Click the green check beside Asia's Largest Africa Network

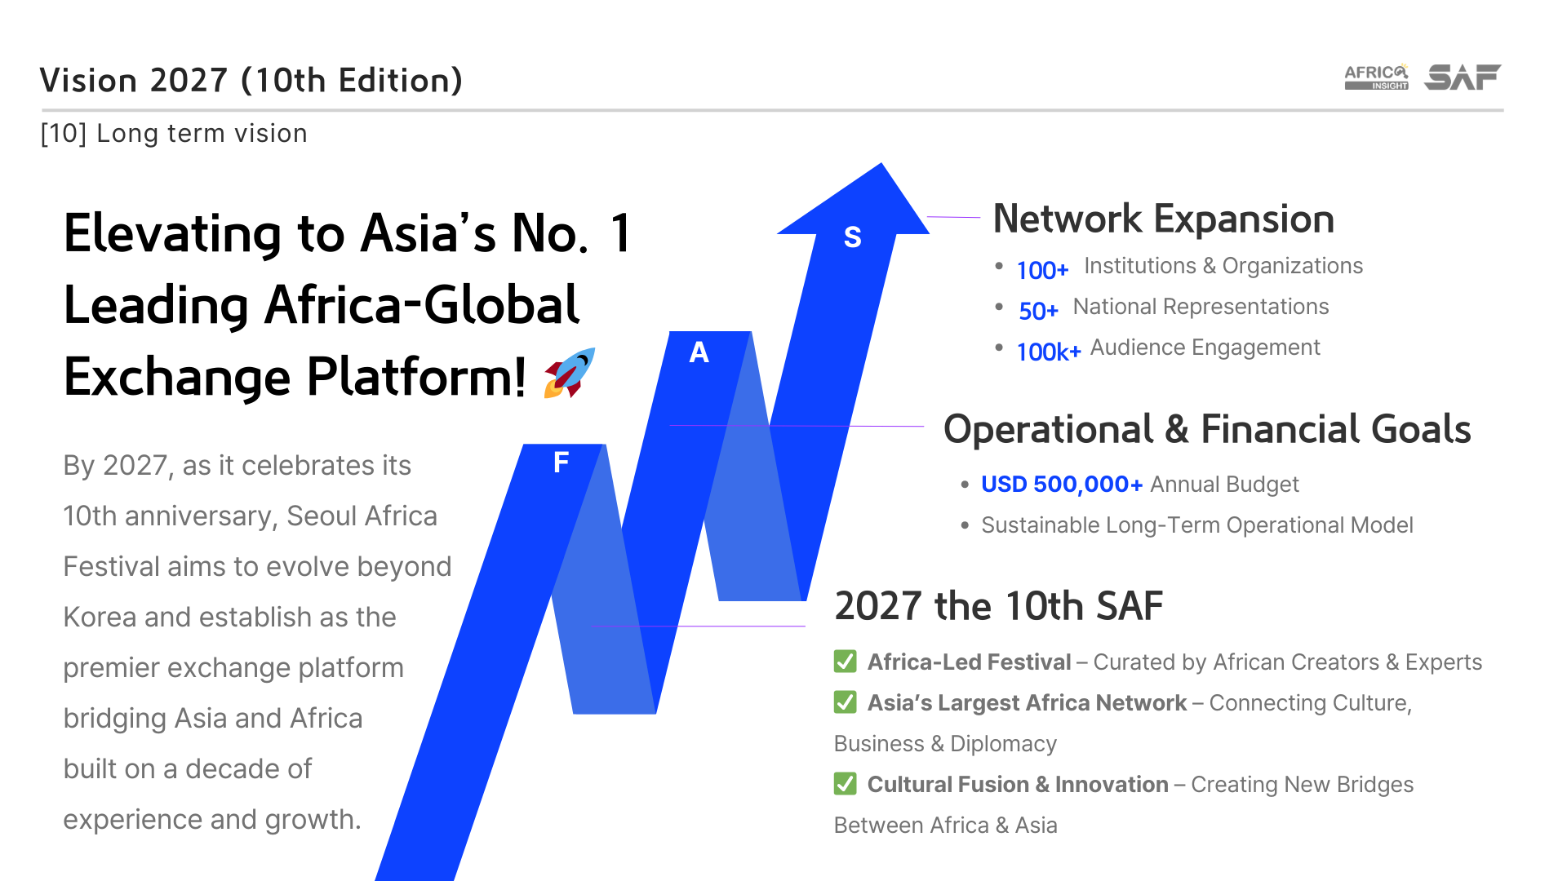coord(846,702)
